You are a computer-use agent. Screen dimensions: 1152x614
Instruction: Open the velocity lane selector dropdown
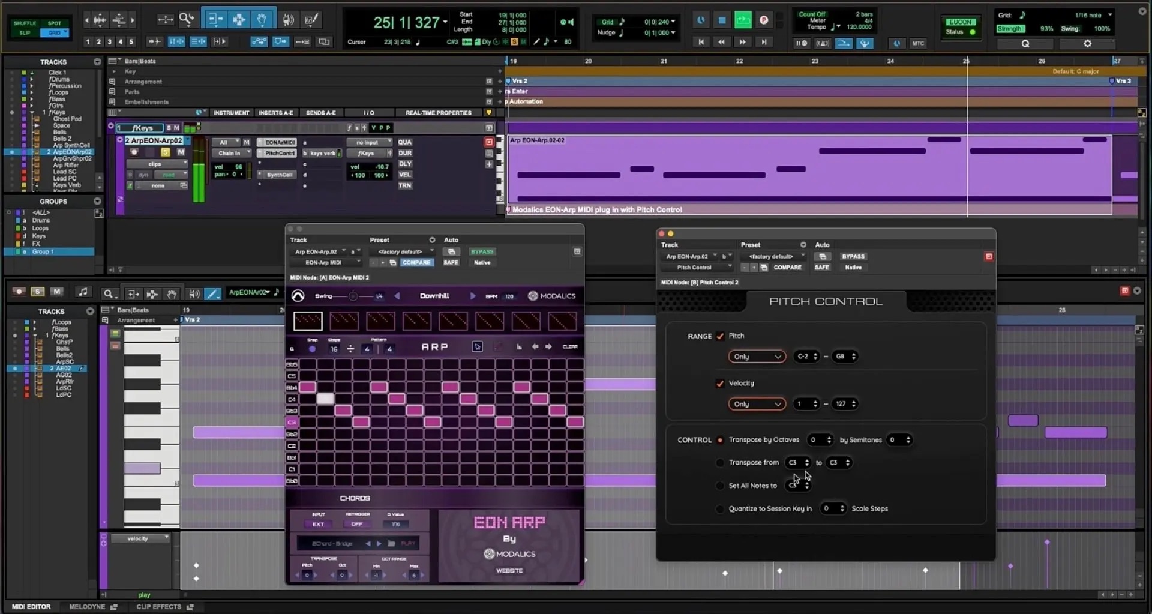tap(140, 538)
